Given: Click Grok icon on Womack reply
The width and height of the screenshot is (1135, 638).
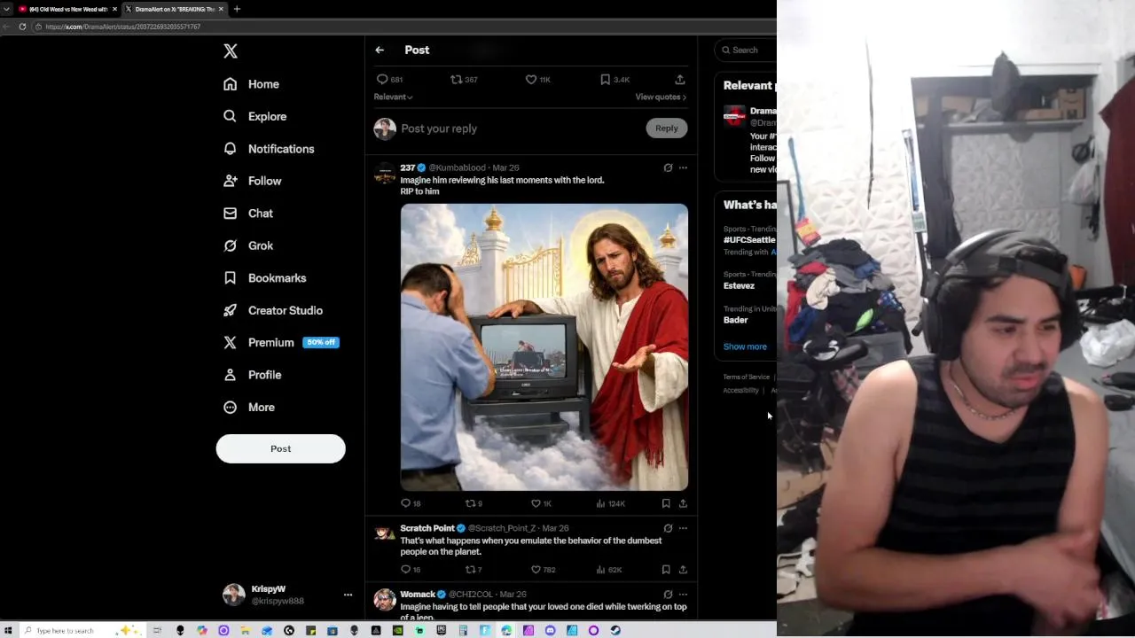Looking at the screenshot, I should pyautogui.click(x=668, y=595).
